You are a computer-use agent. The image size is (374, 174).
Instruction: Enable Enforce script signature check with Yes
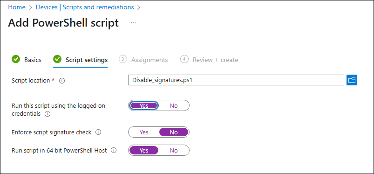pos(144,132)
